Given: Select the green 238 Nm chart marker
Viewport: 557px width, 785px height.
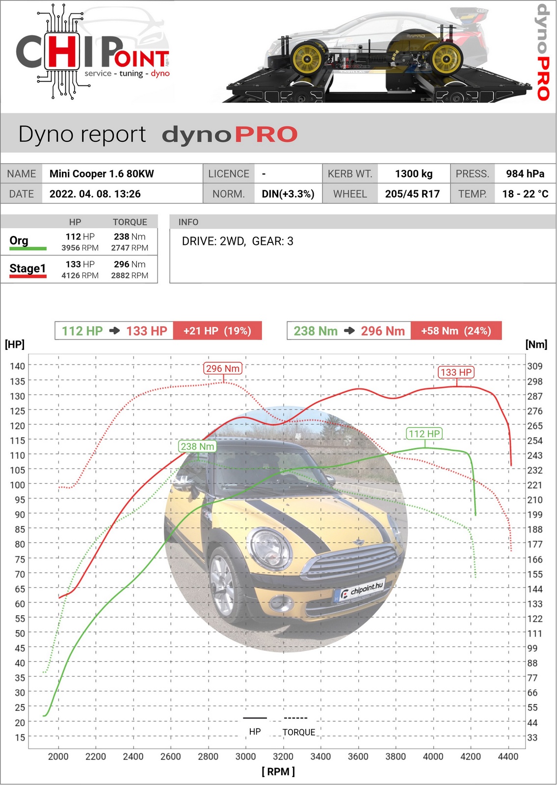Looking at the screenshot, I should (x=197, y=446).
